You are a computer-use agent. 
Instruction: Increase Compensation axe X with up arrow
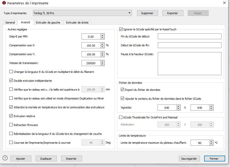pyautogui.click(x=102, y=44)
